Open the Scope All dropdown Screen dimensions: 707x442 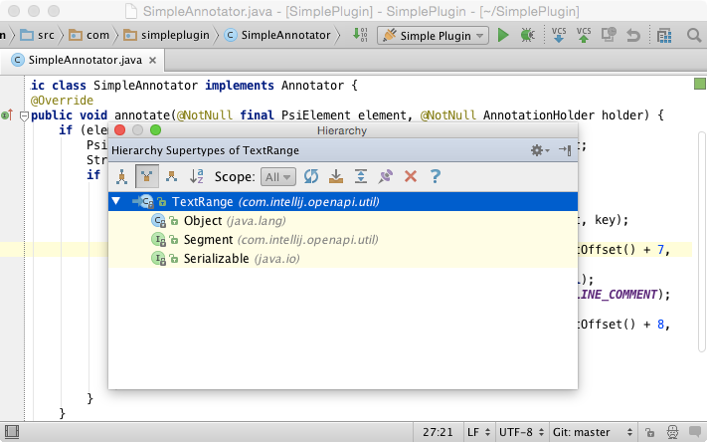[x=278, y=177]
